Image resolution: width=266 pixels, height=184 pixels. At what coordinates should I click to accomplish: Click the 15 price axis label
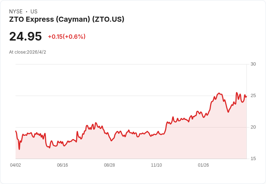[253, 159]
